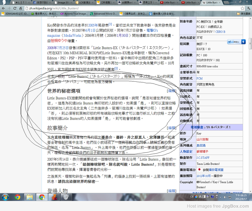This screenshot has height=211, width=252.
Task: Click the 編輯 link beside 故事簡介
Action: 171,128
